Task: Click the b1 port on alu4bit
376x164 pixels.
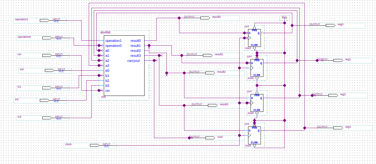Action: (x=107, y=76)
